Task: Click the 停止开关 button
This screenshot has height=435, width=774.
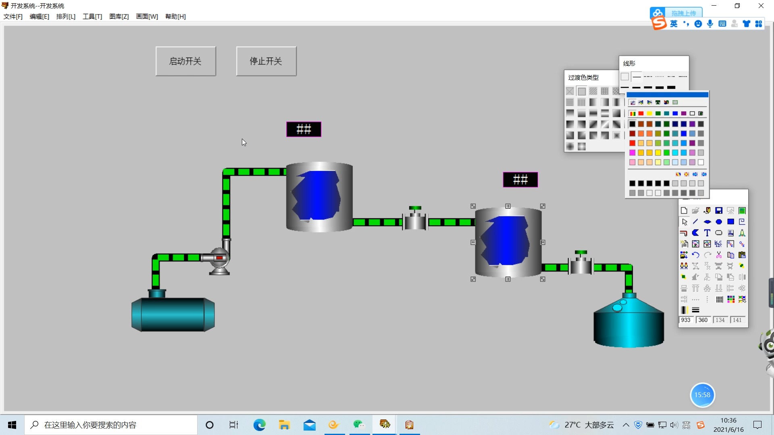Action: [266, 61]
